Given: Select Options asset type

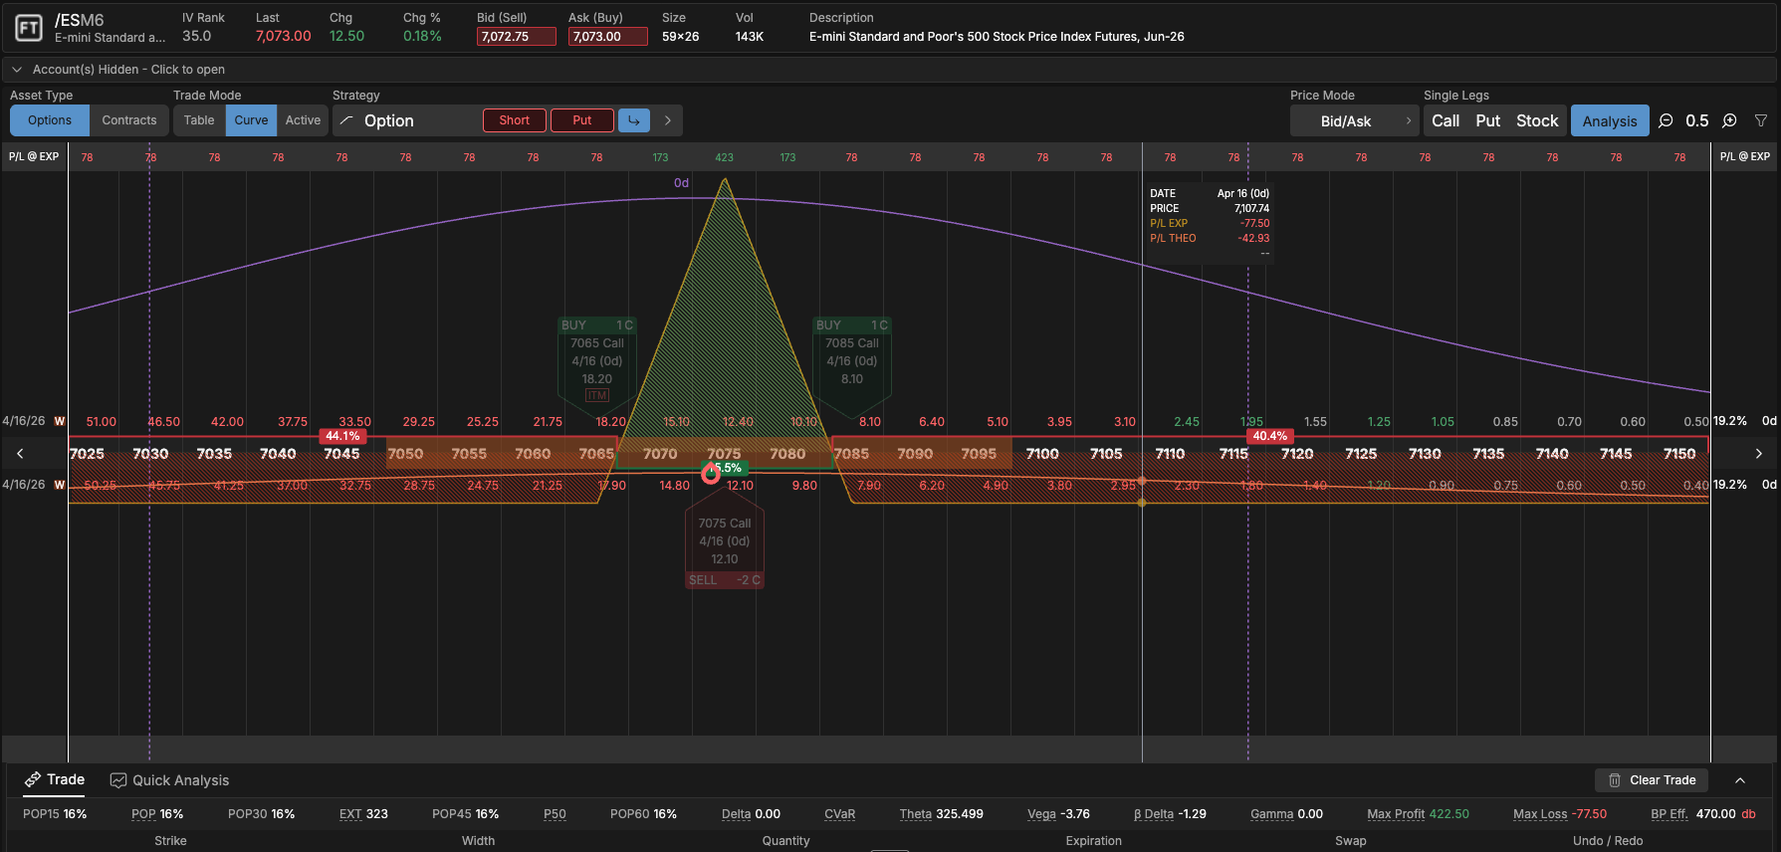Looking at the screenshot, I should pos(50,120).
